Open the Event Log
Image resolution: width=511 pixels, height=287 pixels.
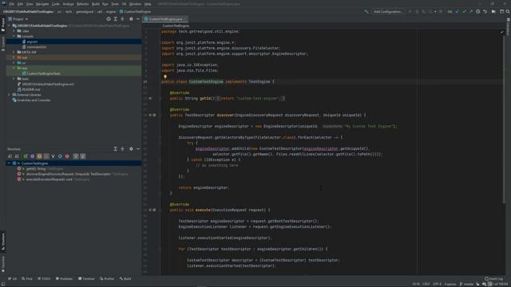click(494, 279)
